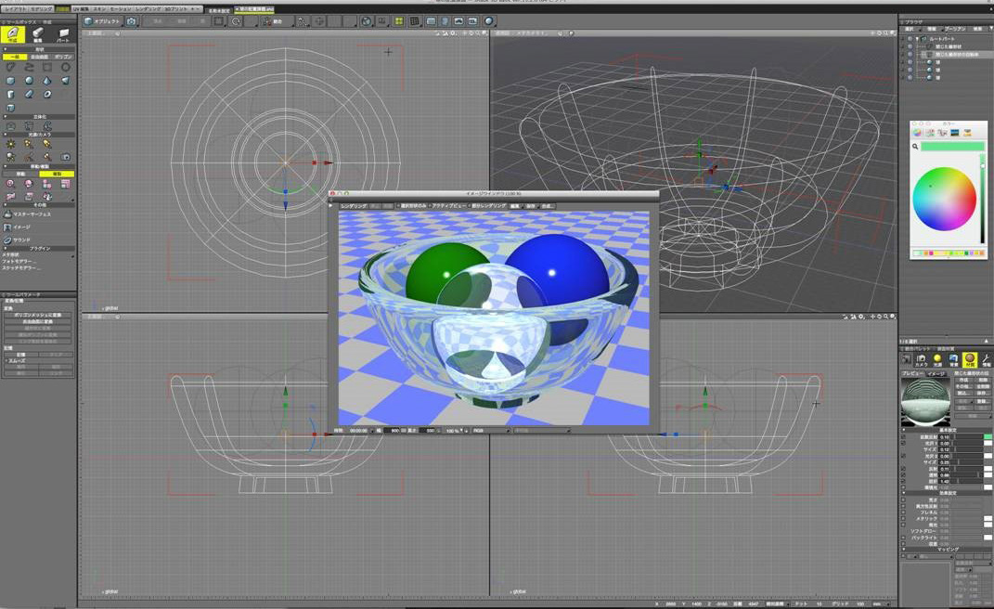Viewport: 994px width, 609px height.
Task: Open the Sound tool in Others section
Action: tap(17, 240)
